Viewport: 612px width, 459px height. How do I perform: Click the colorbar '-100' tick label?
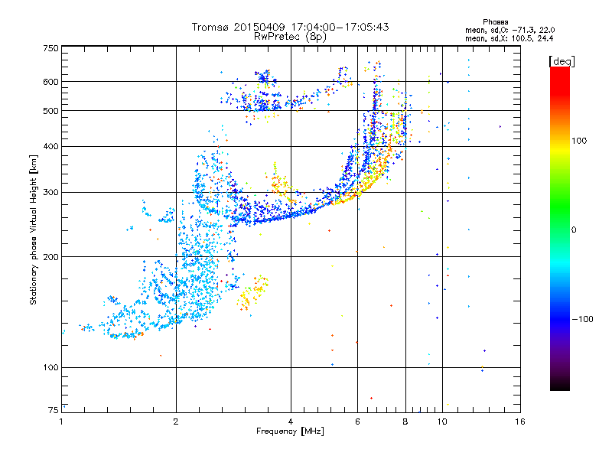point(582,319)
